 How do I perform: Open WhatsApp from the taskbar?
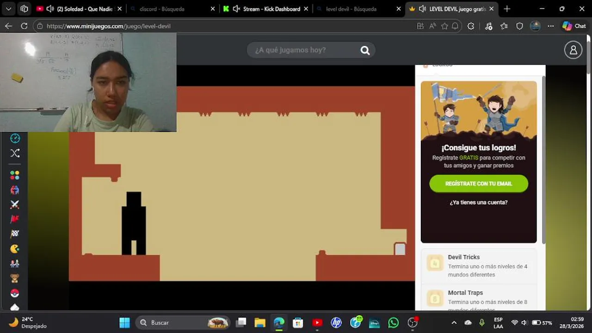coord(393,322)
